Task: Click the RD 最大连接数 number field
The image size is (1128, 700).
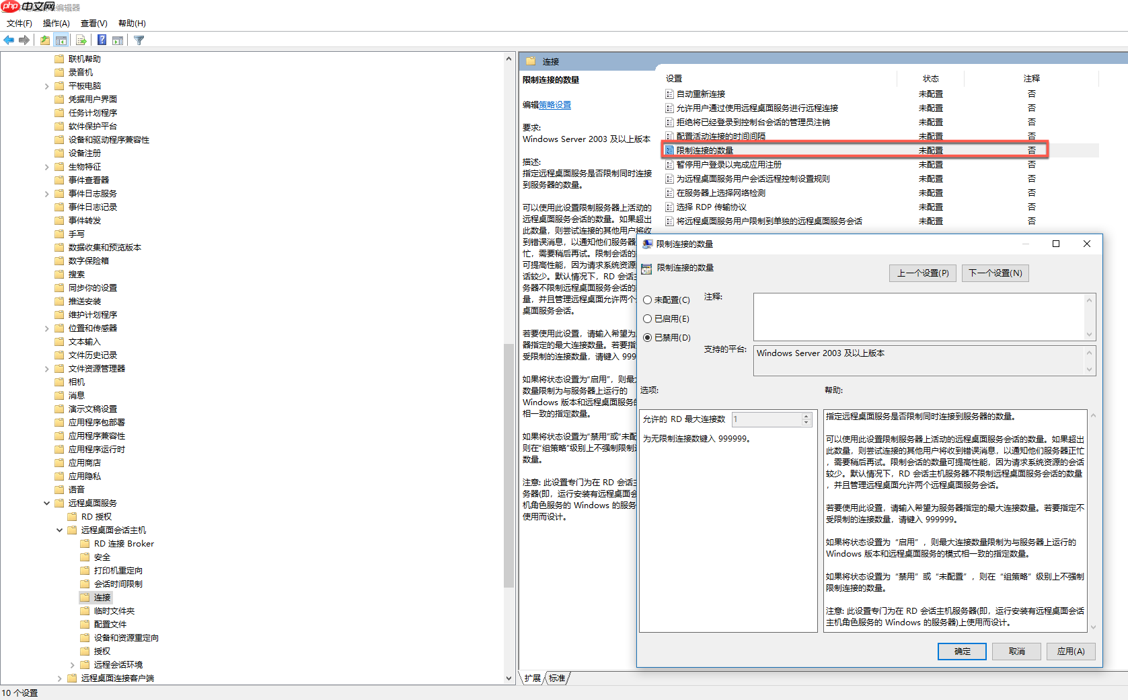Action: (x=766, y=419)
